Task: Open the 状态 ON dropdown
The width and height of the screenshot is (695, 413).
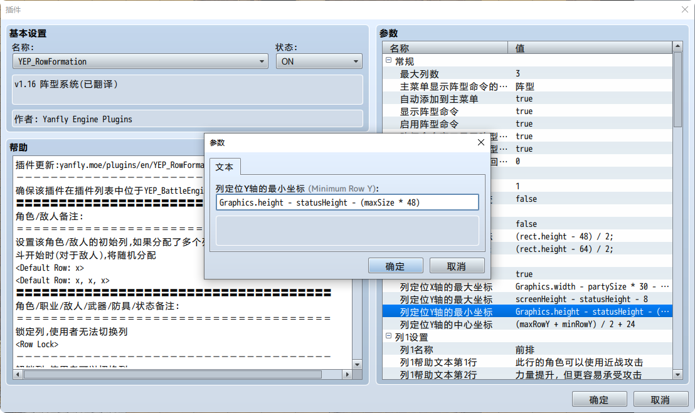Action: [x=319, y=61]
